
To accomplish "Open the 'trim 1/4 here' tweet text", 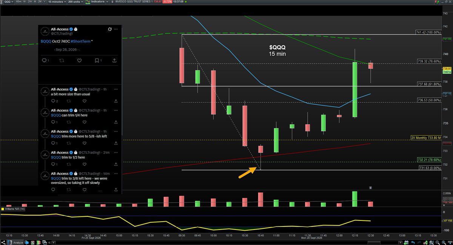I will 69,115.
